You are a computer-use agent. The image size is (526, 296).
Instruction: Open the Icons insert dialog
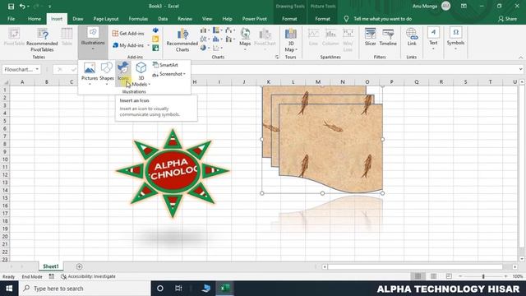[123, 72]
